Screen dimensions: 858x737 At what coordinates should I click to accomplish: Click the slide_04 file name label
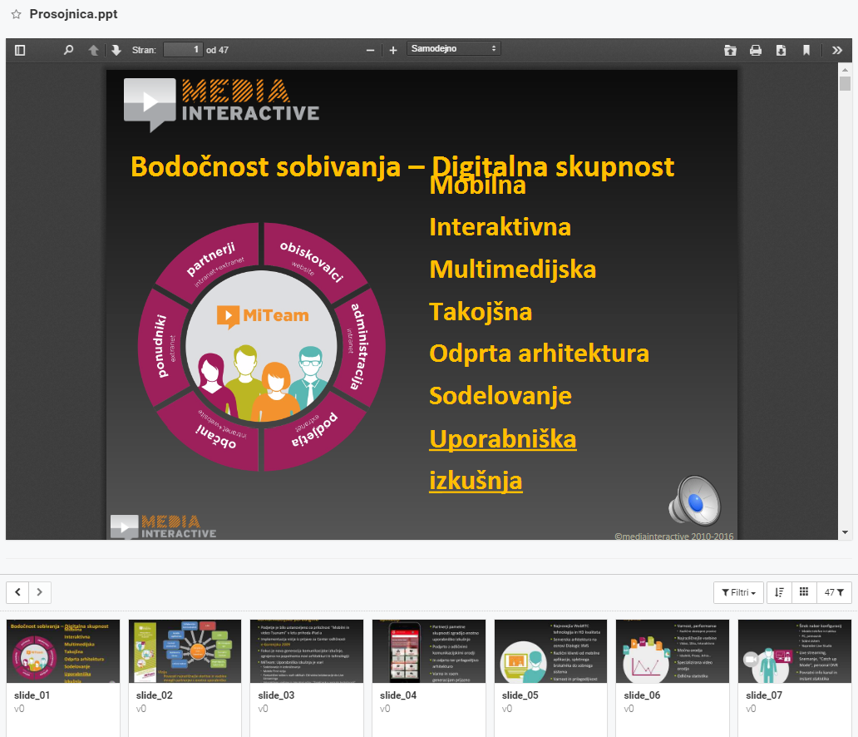point(397,695)
